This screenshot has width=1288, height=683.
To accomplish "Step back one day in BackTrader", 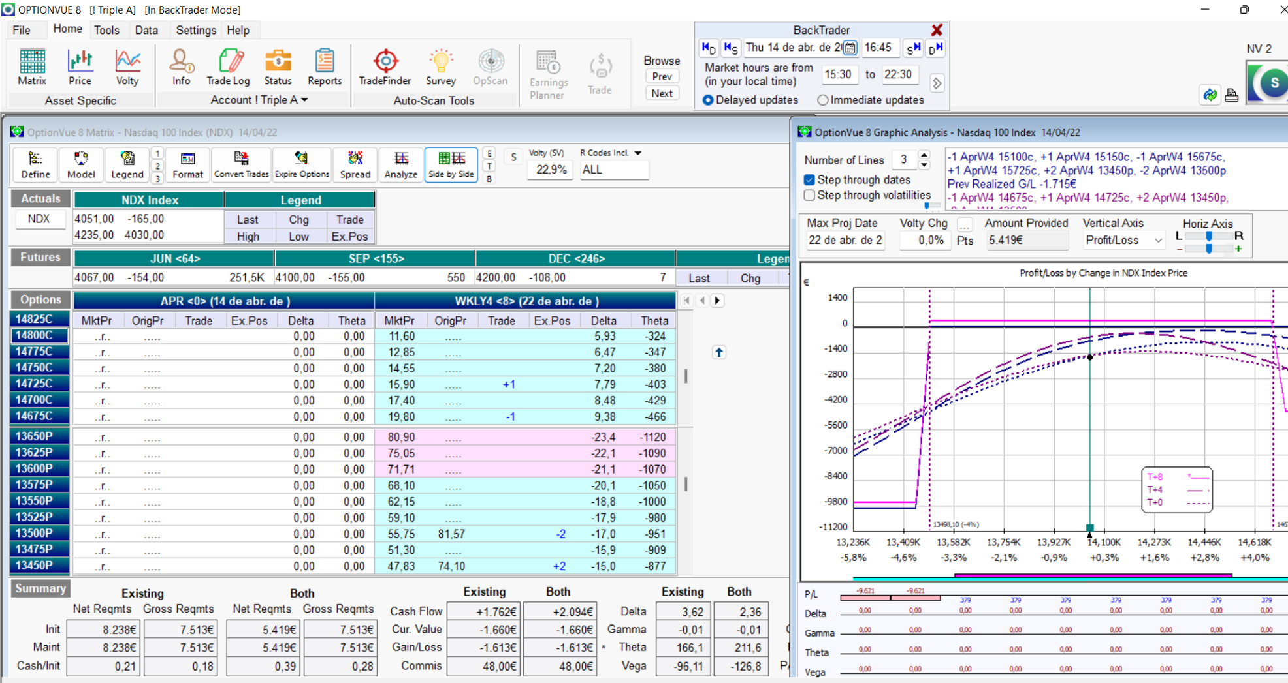I will click(709, 48).
